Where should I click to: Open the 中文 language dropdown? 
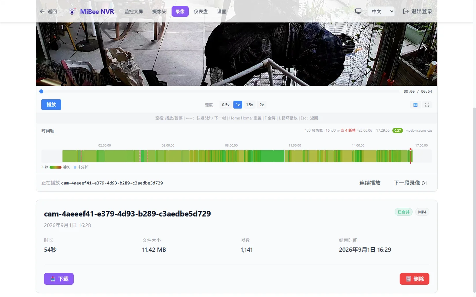[x=381, y=11]
